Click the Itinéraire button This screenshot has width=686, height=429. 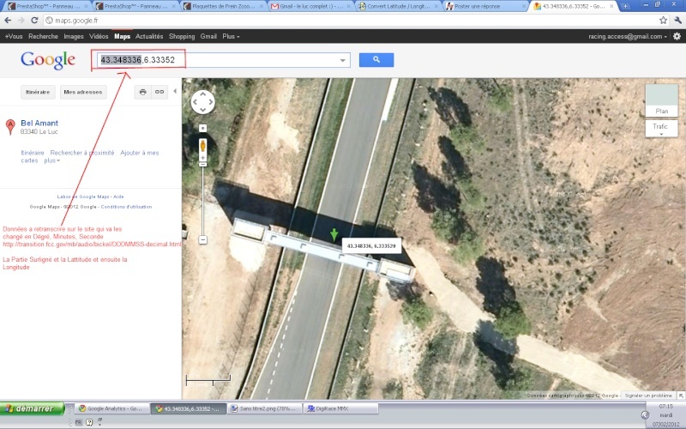[x=38, y=92]
